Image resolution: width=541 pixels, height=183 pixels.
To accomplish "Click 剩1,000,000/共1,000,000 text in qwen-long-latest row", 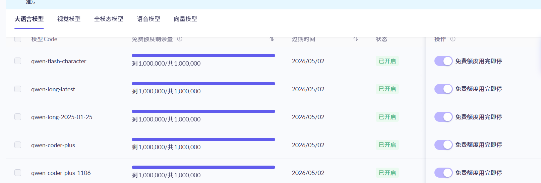I will pos(166,91).
